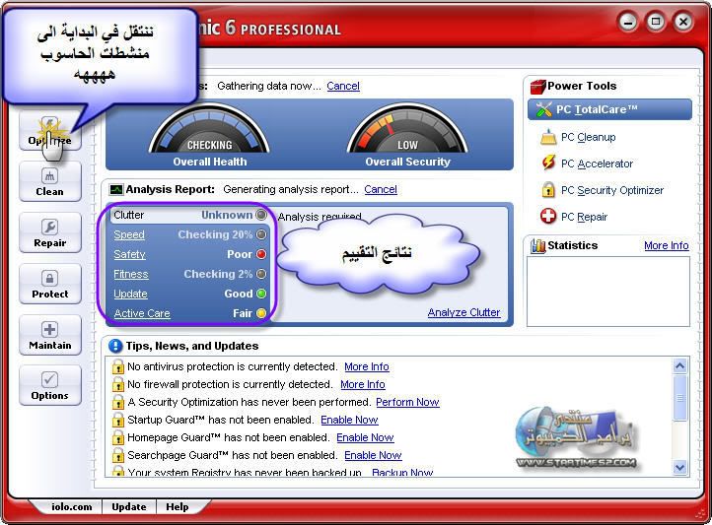
Task: Click the PC Security Optimizer lock icon
Action: (548, 189)
